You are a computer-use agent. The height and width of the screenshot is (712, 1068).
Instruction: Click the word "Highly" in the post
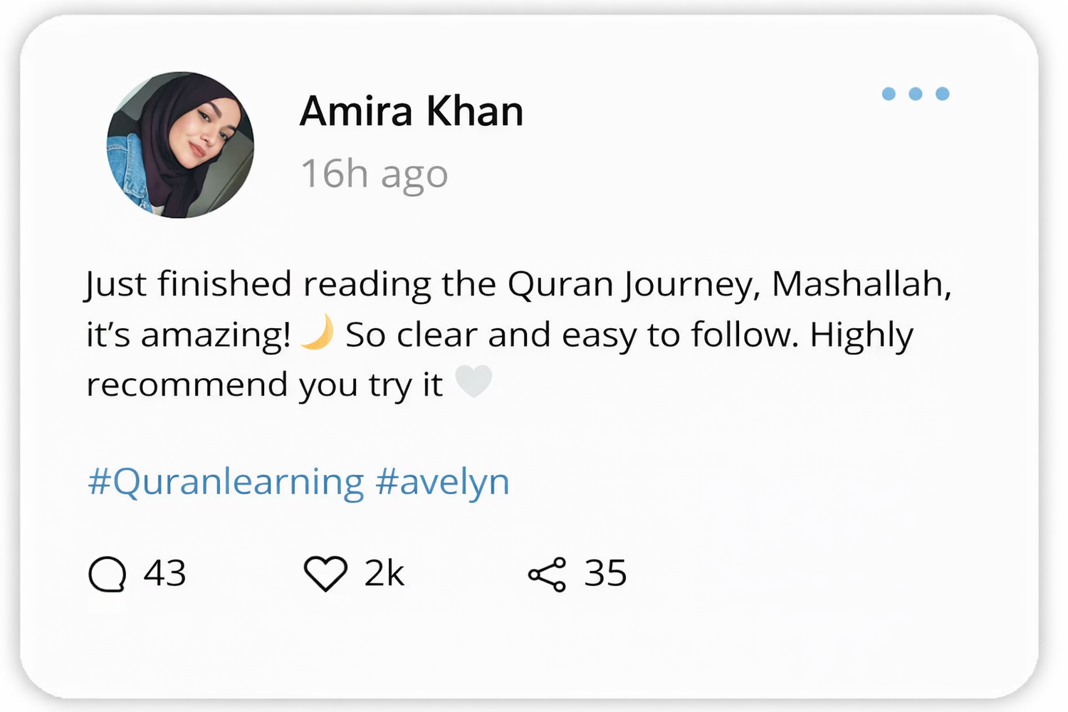[x=862, y=336]
